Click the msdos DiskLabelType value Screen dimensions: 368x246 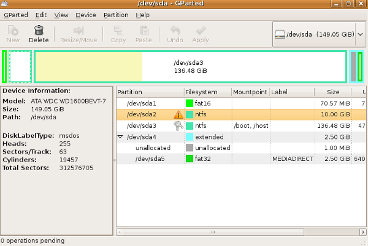click(69, 136)
